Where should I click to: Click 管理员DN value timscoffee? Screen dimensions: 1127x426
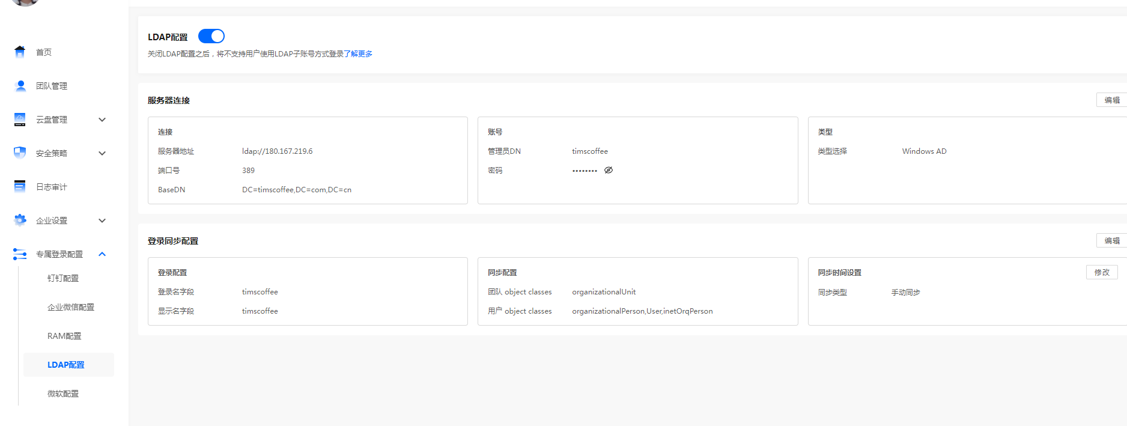click(x=590, y=151)
